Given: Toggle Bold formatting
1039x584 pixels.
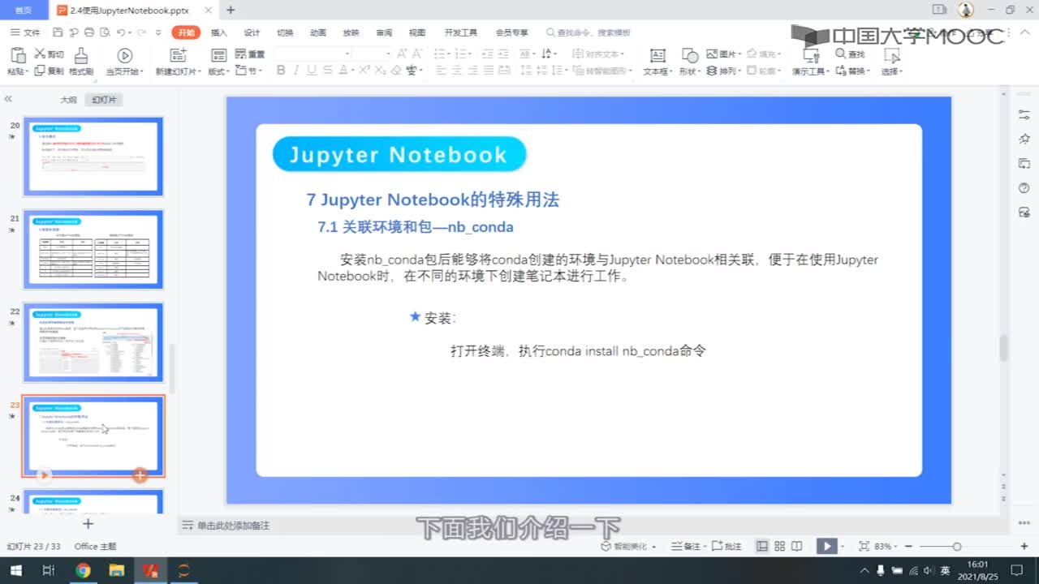Looking at the screenshot, I should (281, 71).
